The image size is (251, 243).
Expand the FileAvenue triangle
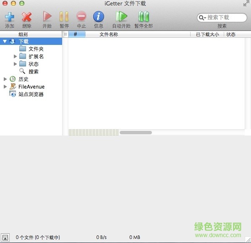5,86
